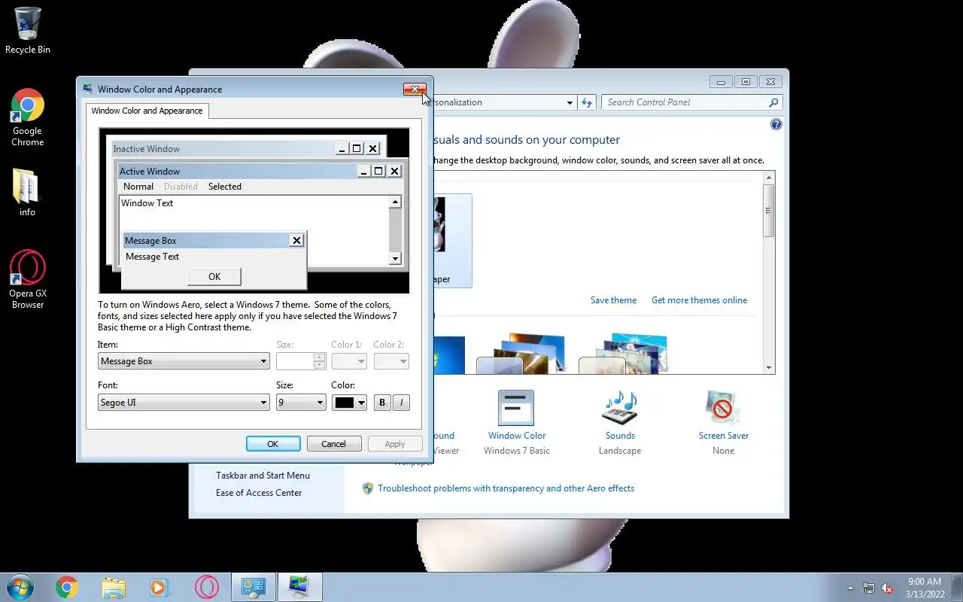The height and width of the screenshot is (602, 963).
Task: Click the black font color swatch
Action: [x=345, y=403]
